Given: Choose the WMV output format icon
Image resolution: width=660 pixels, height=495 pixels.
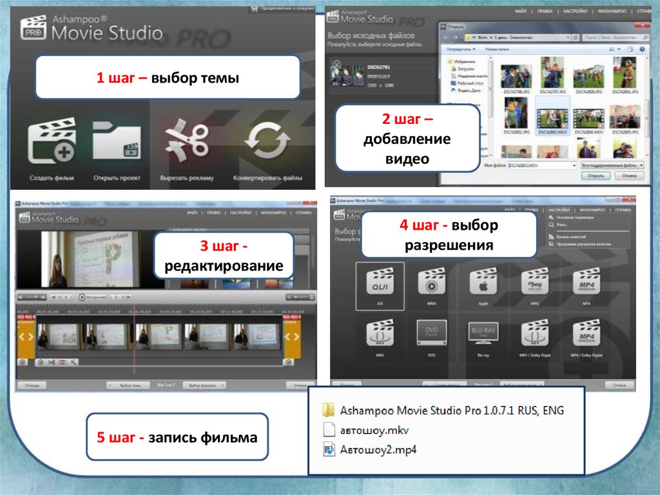Looking at the screenshot, I should point(431,281).
